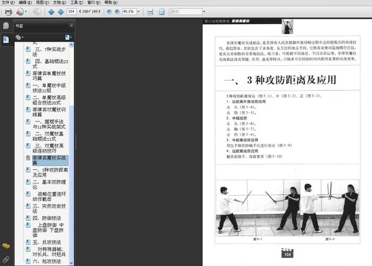The height and width of the screenshot is (266, 372).
Task: Open the dropdown arrow beside the share icon
Action: [x=25, y=12]
